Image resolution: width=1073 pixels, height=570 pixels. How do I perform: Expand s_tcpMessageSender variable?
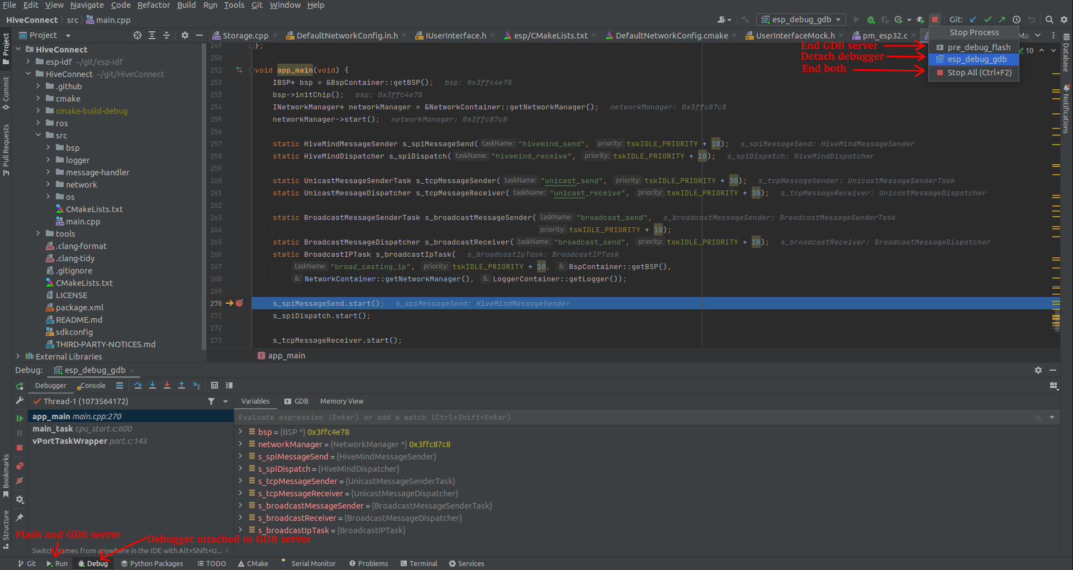click(241, 481)
